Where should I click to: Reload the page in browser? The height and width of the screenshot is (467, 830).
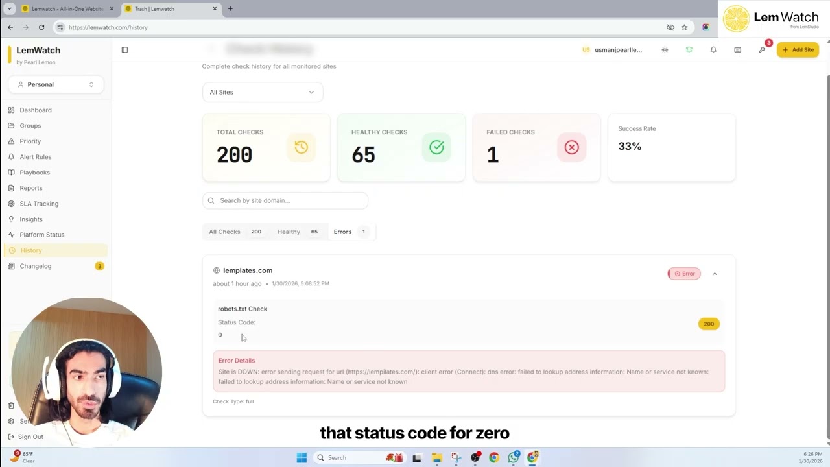[x=41, y=27]
